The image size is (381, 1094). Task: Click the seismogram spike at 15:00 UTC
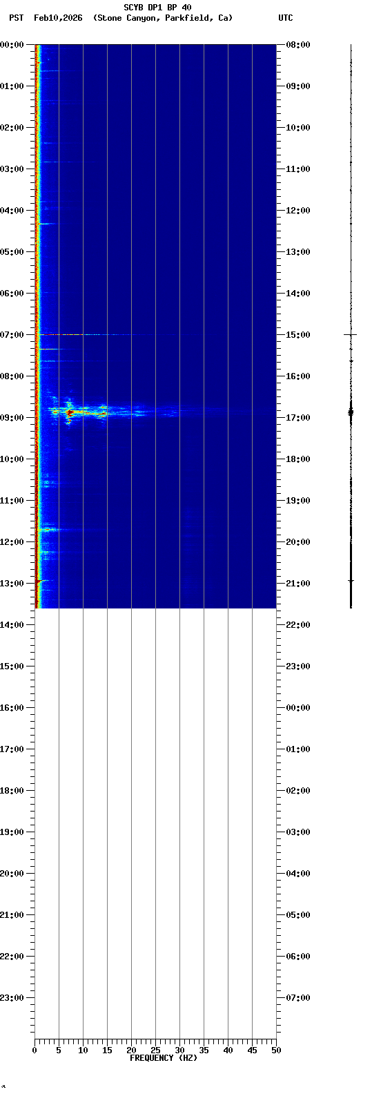[351, 334]
